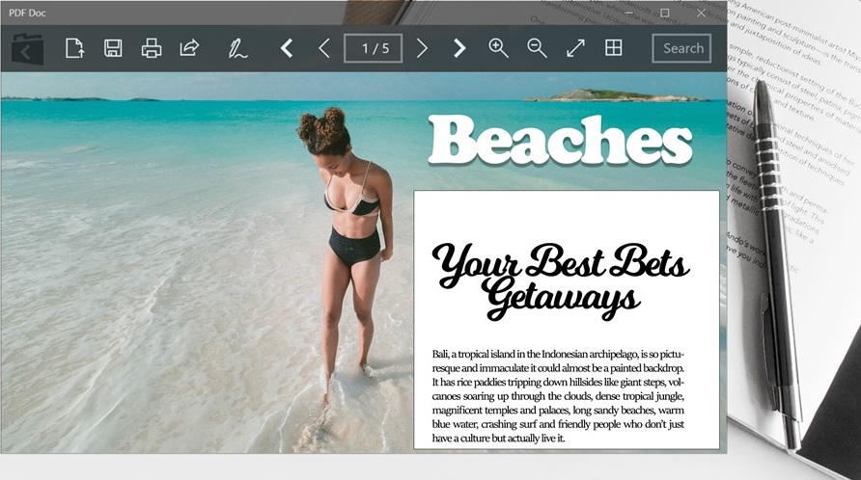Click the Beaches title on the page
Image resolution: width=861 pixels, height=480 pixels.
point(560,141)
